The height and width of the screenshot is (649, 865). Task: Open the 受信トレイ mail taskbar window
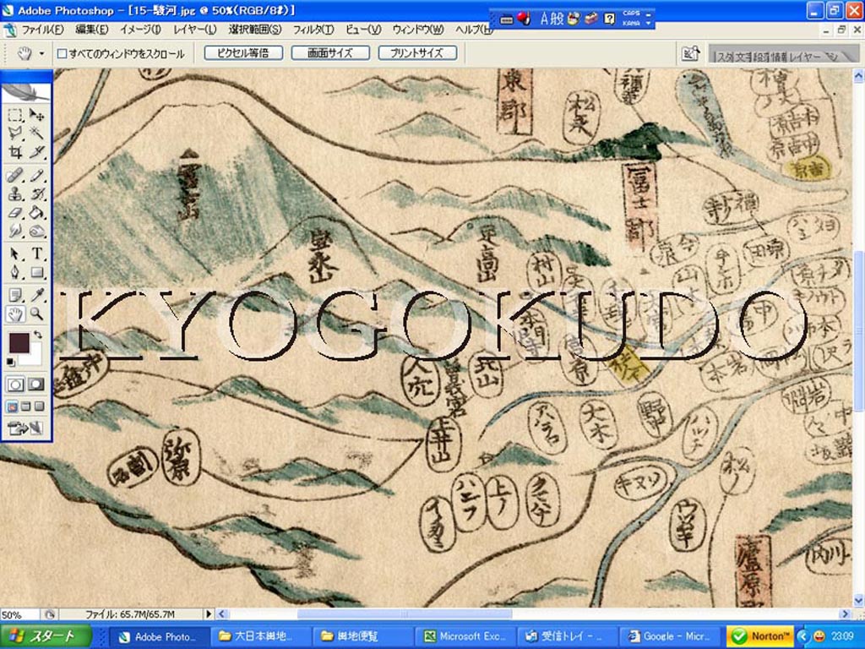point(569,636)
